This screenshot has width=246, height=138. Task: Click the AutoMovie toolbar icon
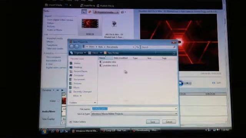(x=82, y=6)
